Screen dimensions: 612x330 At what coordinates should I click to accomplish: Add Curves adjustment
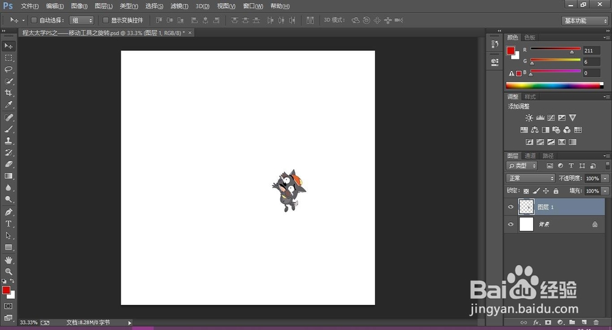pos(551,118)
